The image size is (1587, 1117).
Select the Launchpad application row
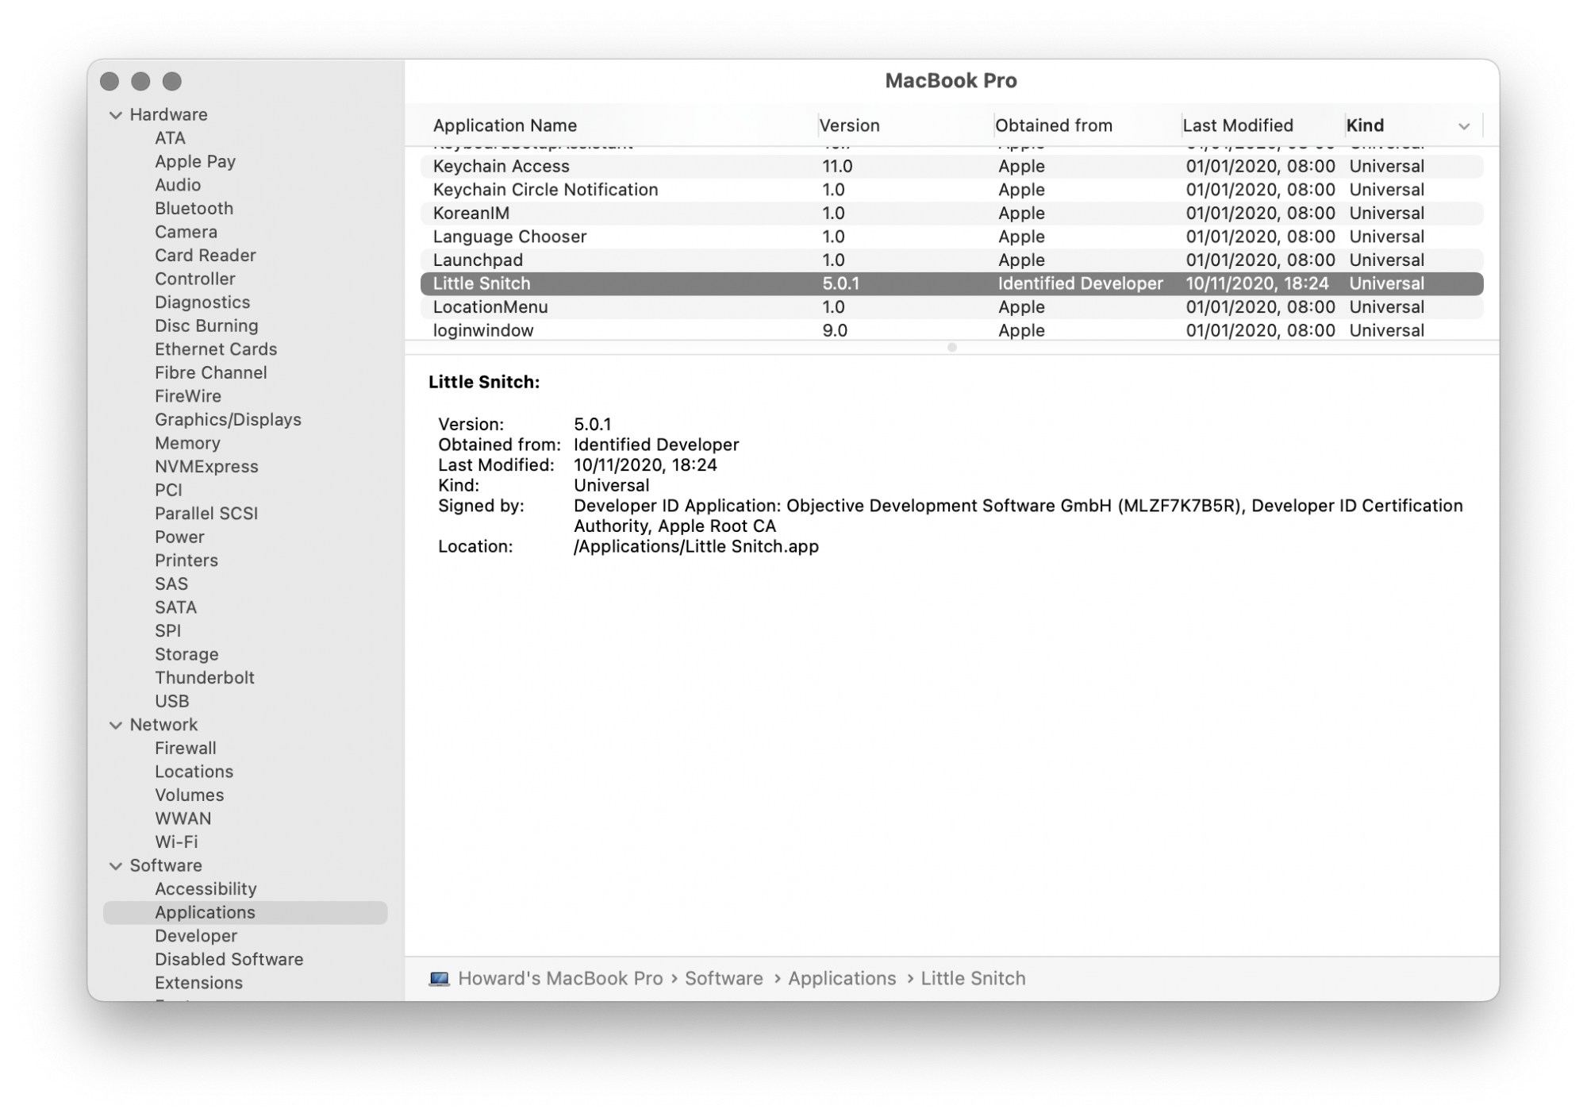478,260
